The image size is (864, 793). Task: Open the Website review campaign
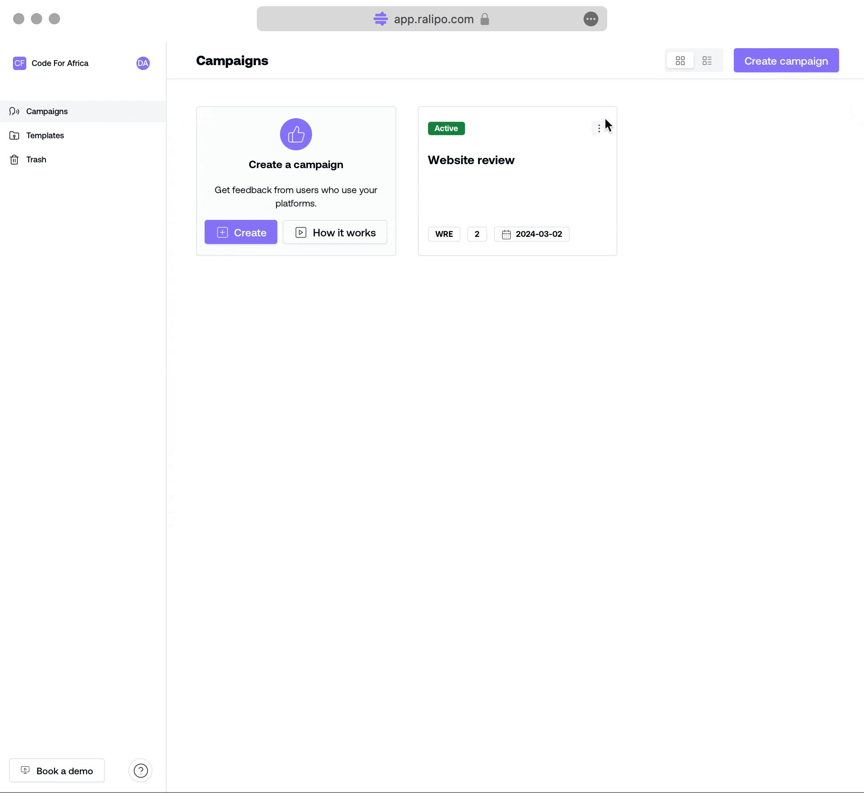(x=471, y=160)
